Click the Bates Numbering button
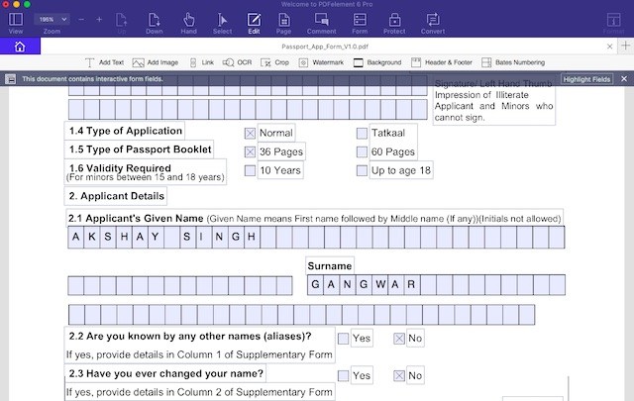Viewport: 634px width, 401px height. (513, 62)
